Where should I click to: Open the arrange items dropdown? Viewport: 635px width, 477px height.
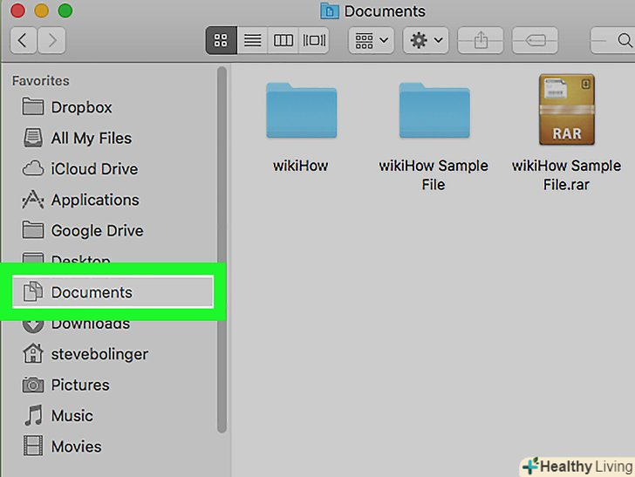pyautogui.click(x=371, y=40)
